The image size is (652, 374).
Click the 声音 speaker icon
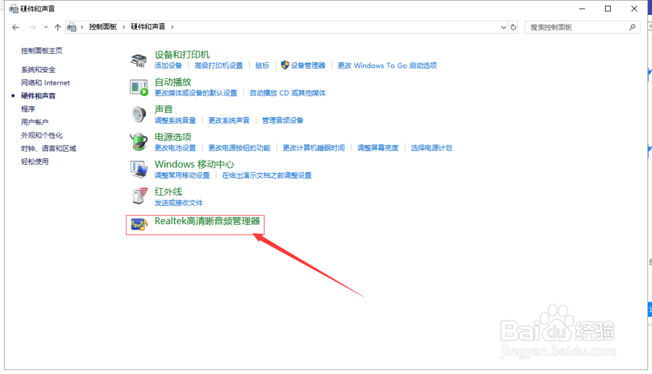[x=138, y=115]
